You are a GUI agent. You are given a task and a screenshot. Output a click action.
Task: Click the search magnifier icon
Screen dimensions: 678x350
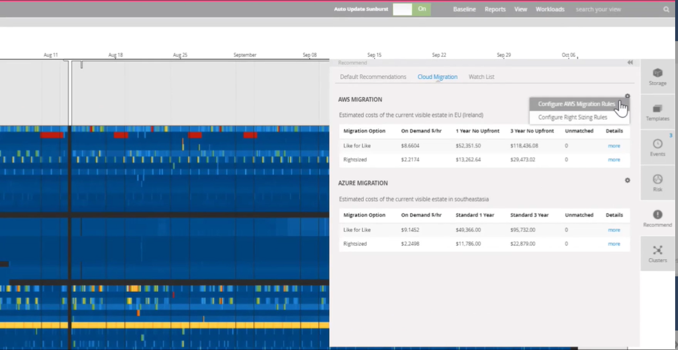tap(666, 9)
